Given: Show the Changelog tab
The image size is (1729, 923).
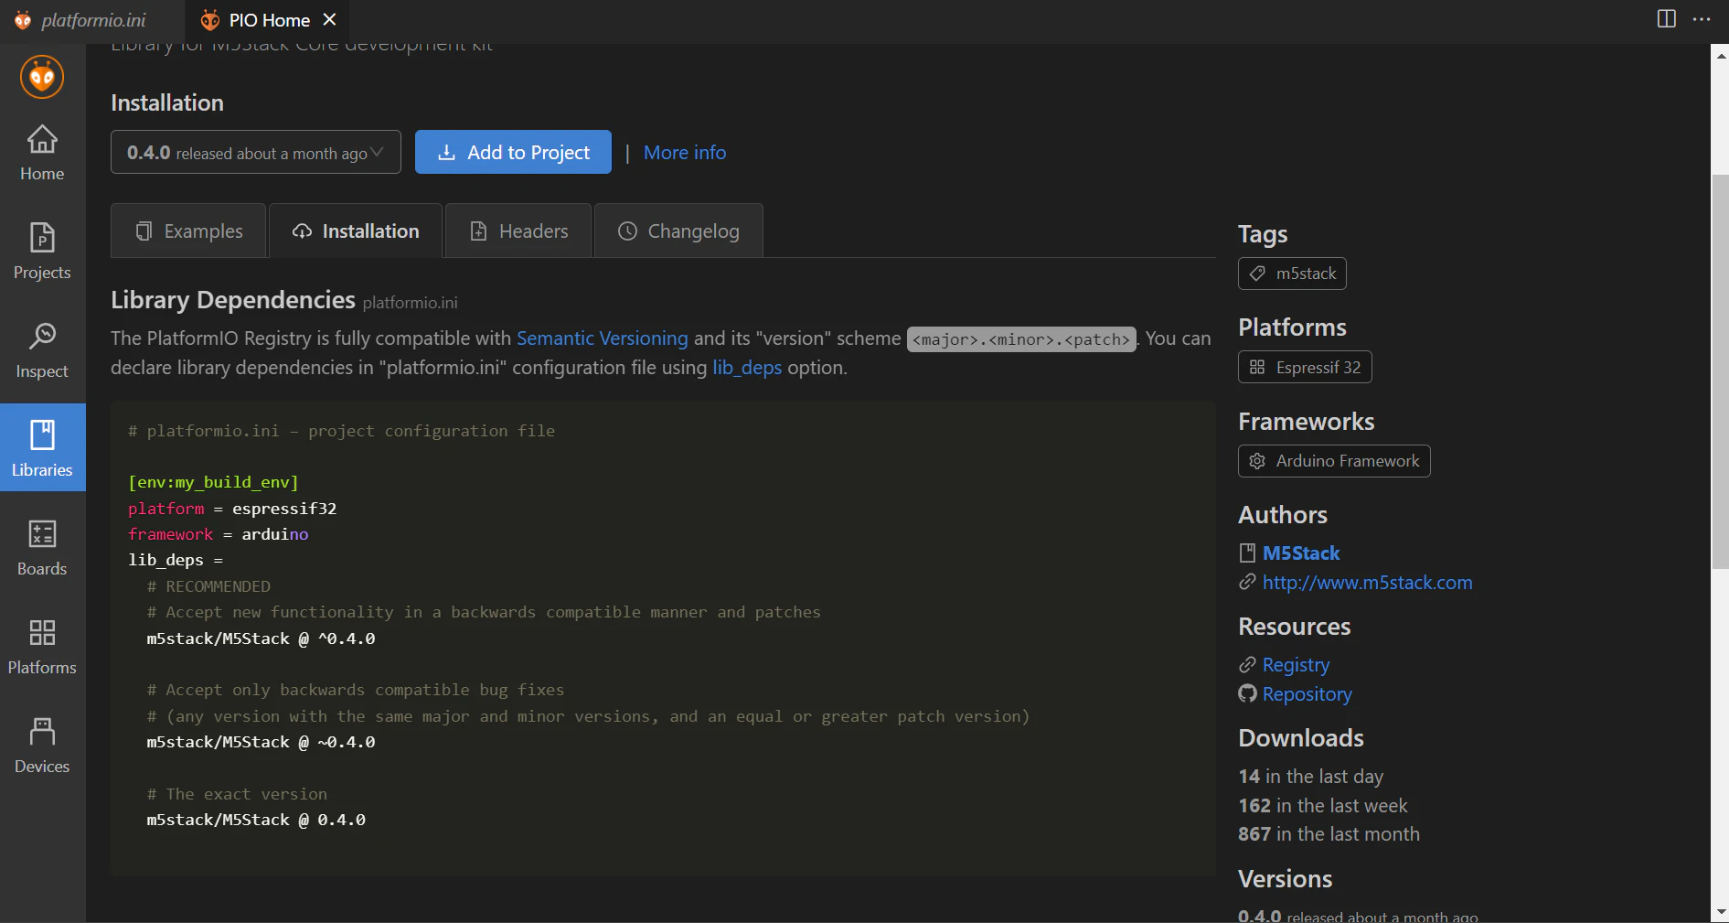Looking at the screenshot, I should tap(678, 231).
